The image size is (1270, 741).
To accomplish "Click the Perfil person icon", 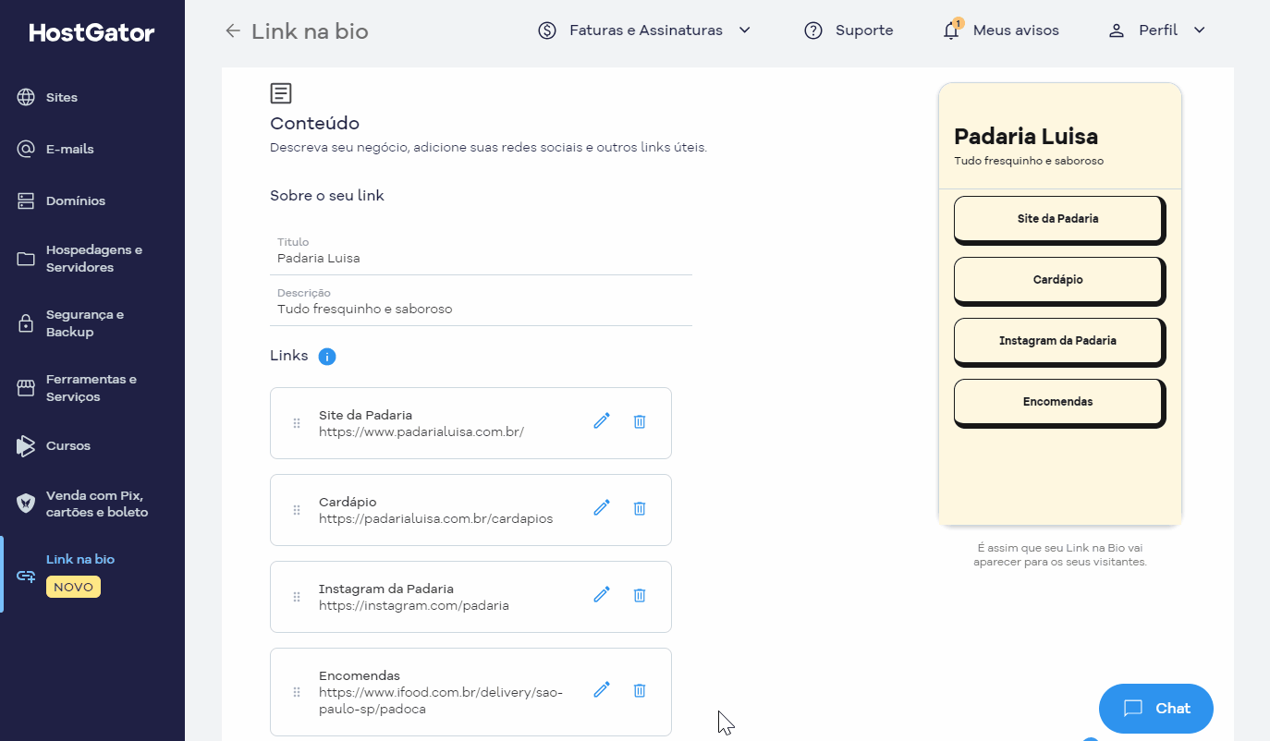I will tap(1117, 30).
